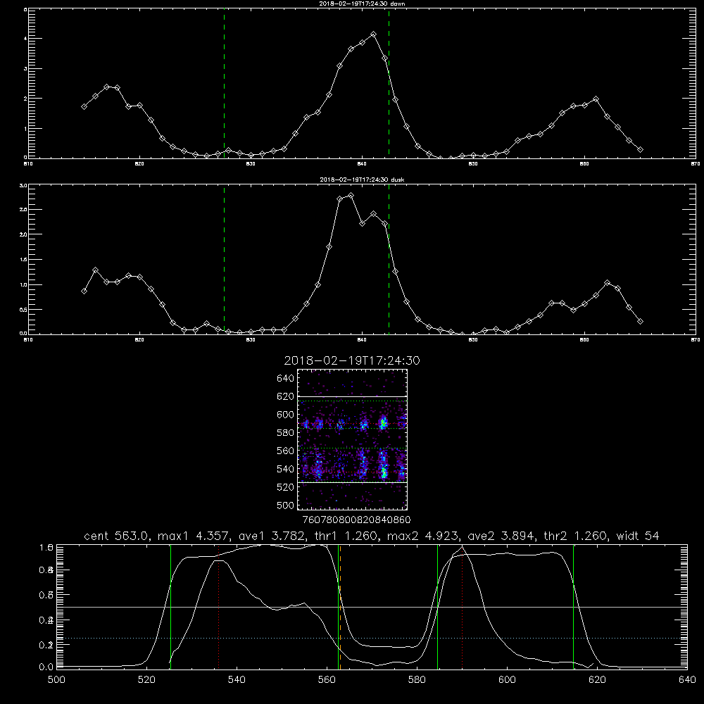Click the green solid line near 525 in bottom plot

pos(170,607)
